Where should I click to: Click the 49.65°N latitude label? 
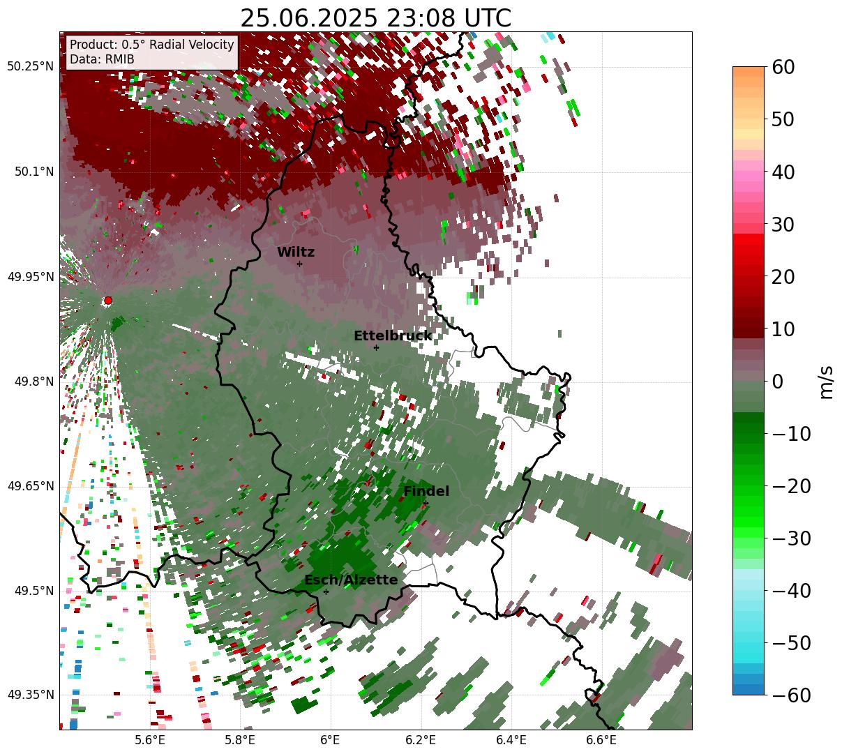pos(30,486)
